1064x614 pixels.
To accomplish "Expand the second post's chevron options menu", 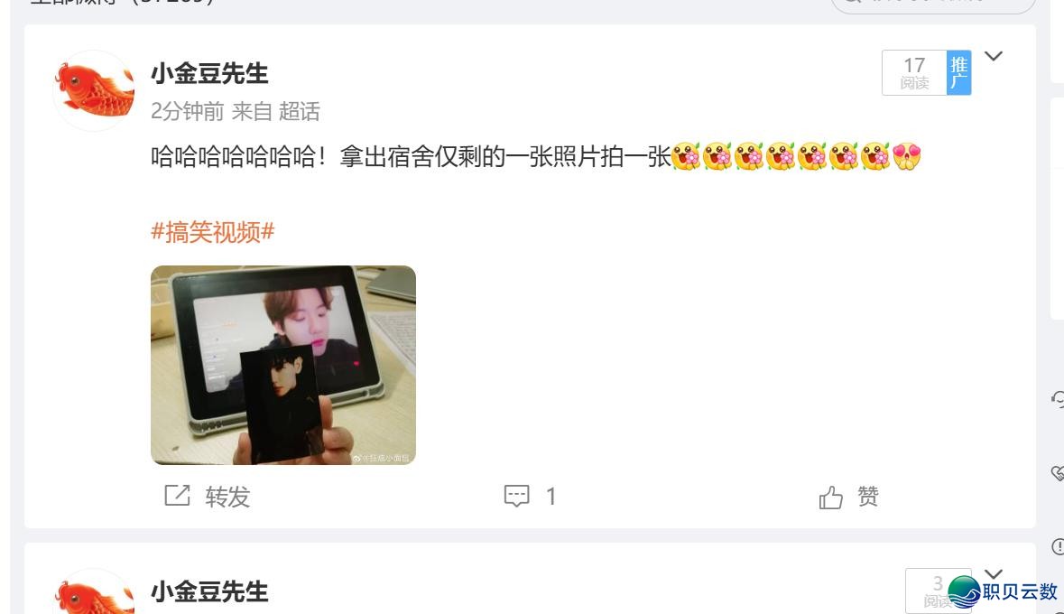I will click(x=994, y=574).
